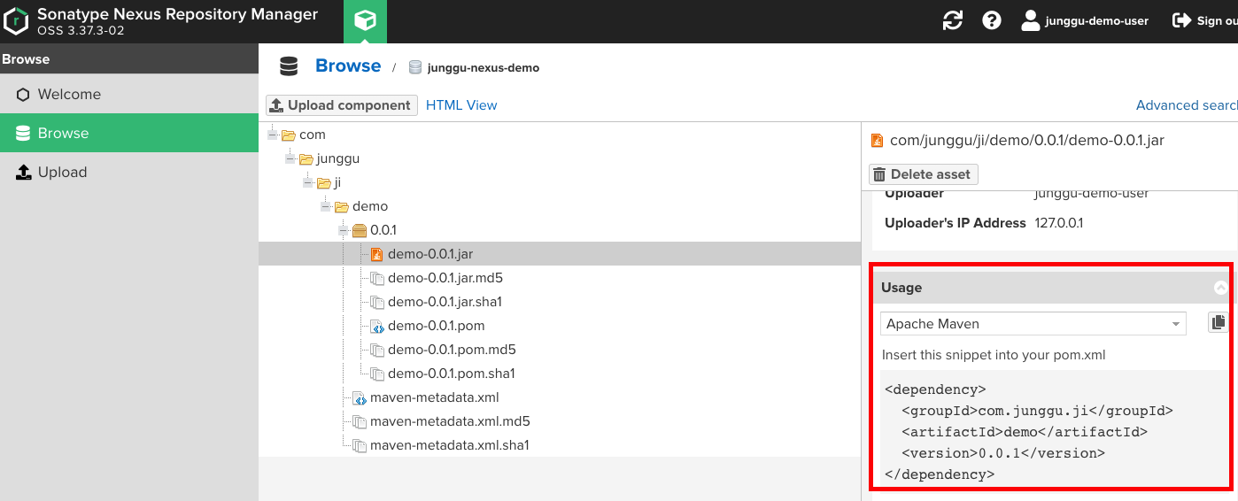
Task: Click the Nexus logo hexagon icon
Action: coord(17,21)
